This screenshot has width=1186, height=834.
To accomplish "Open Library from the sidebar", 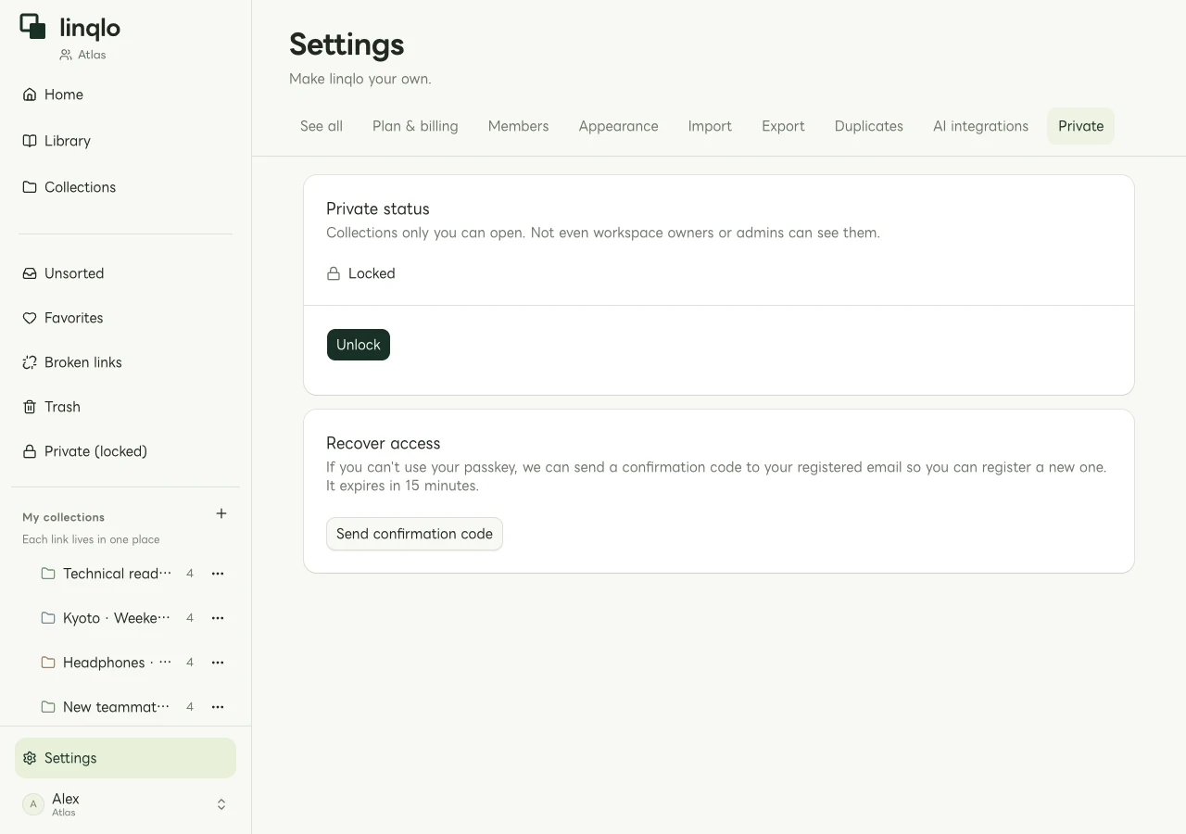I will 125,141.
